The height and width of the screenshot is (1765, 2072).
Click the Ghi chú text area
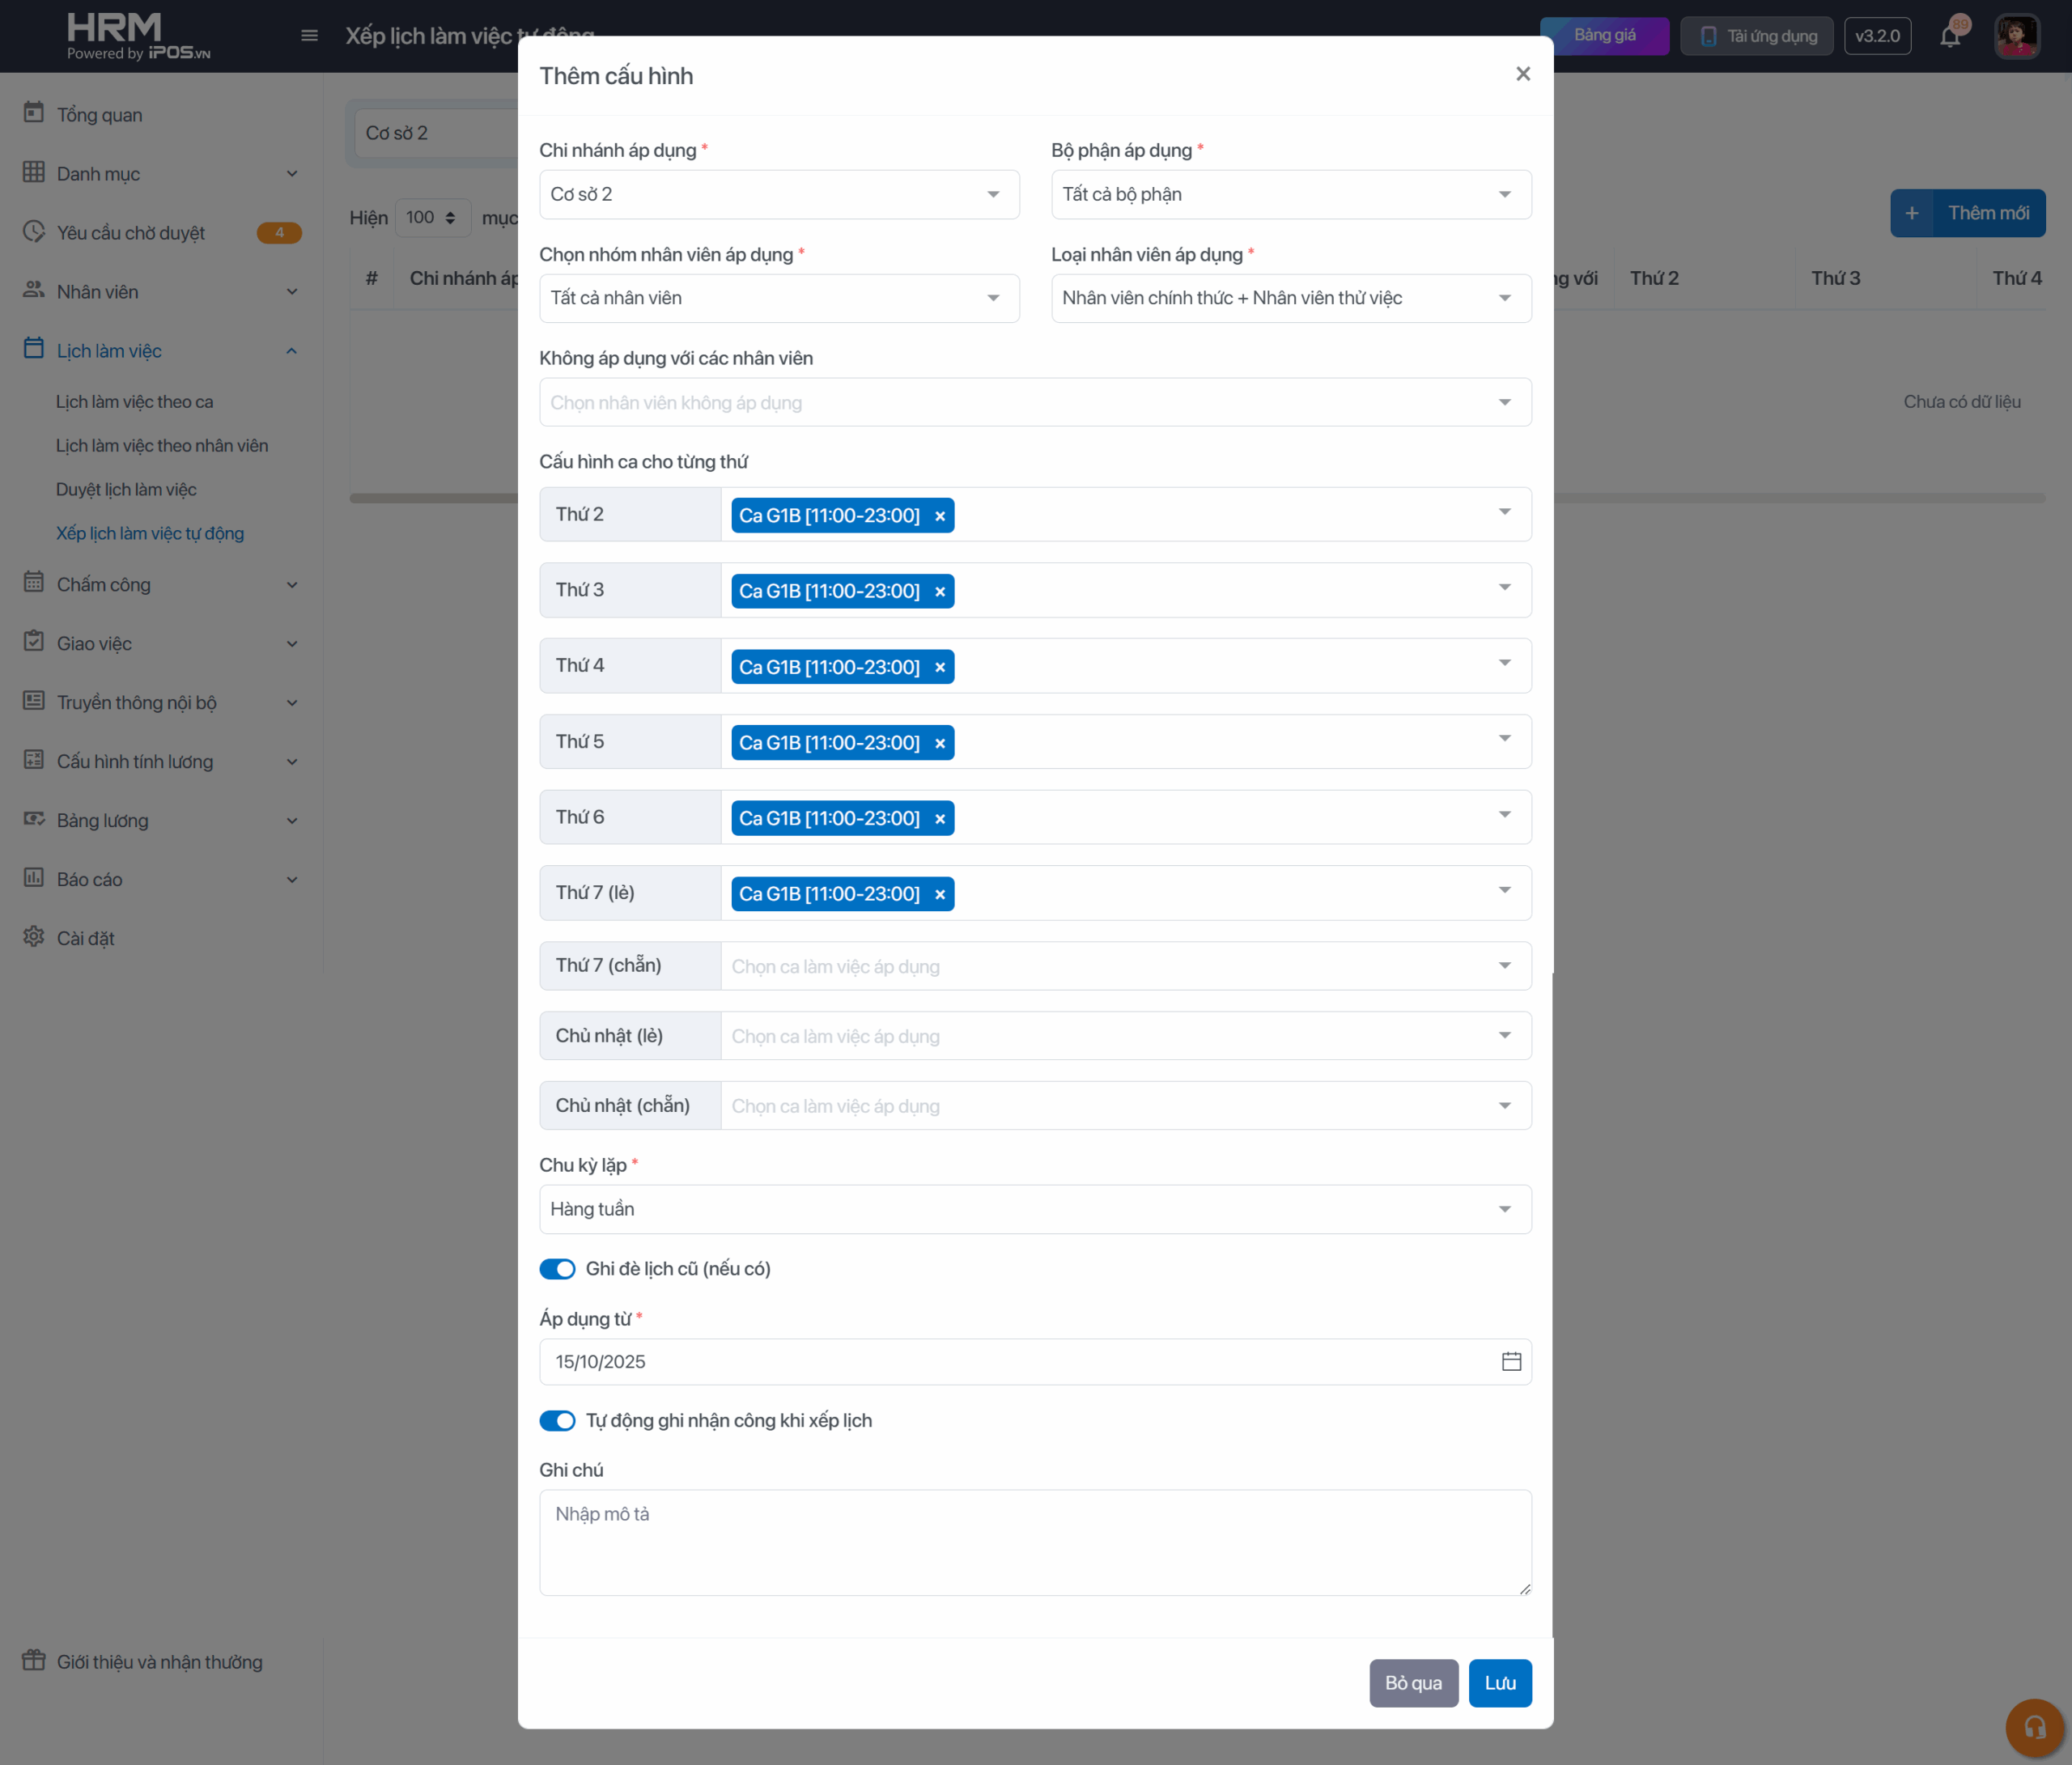1034,1541
